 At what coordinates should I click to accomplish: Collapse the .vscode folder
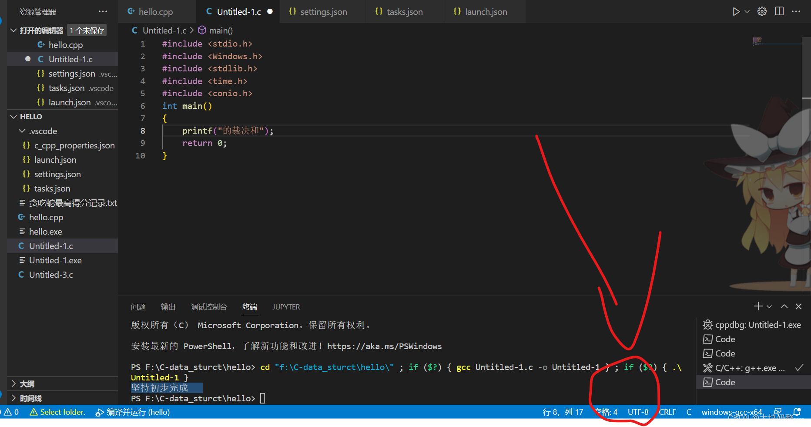[22, 131]
